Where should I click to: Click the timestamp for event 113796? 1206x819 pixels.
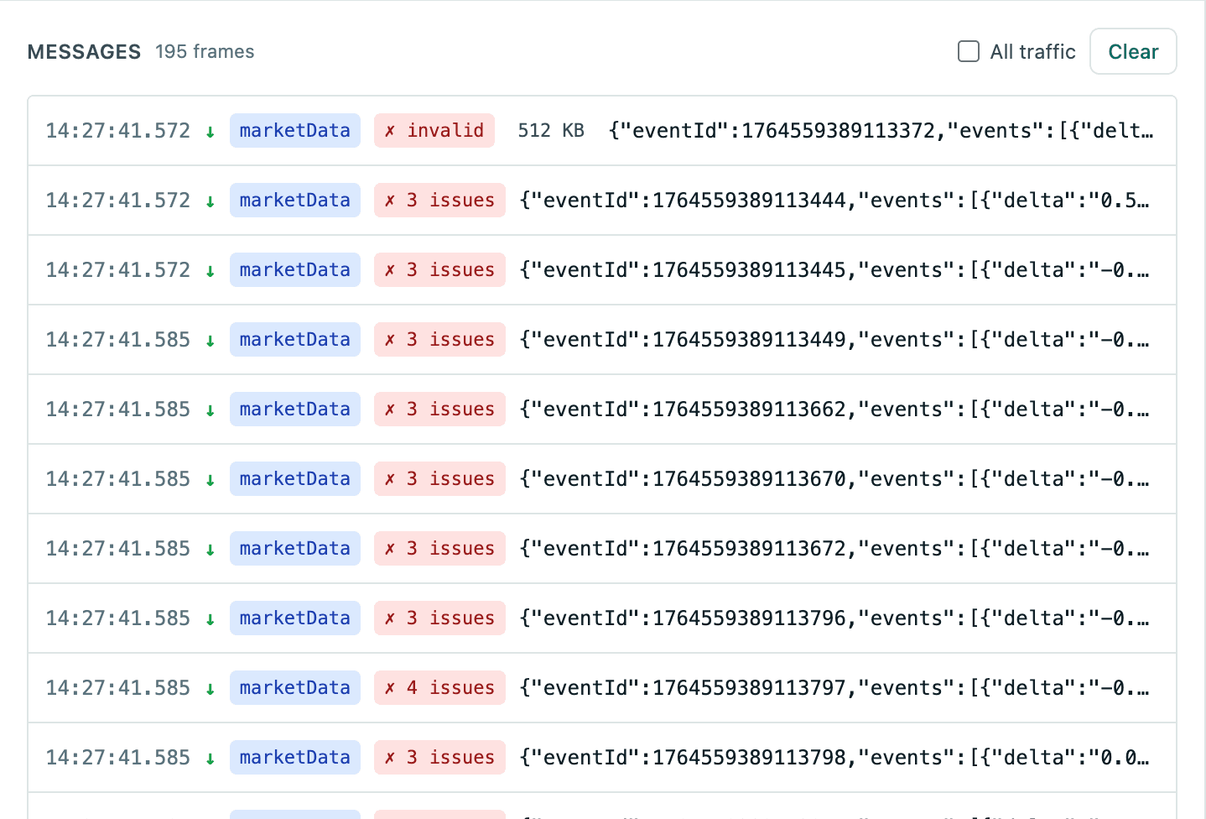(x=118, y=618)
